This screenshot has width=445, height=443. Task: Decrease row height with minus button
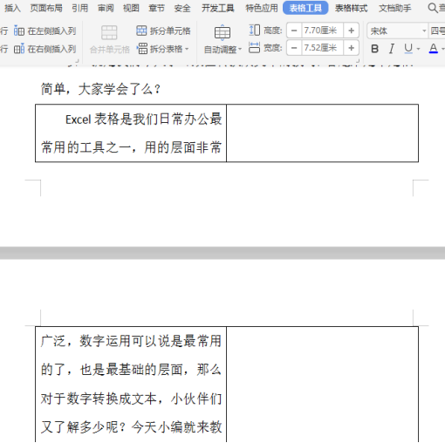pos(294,31)
